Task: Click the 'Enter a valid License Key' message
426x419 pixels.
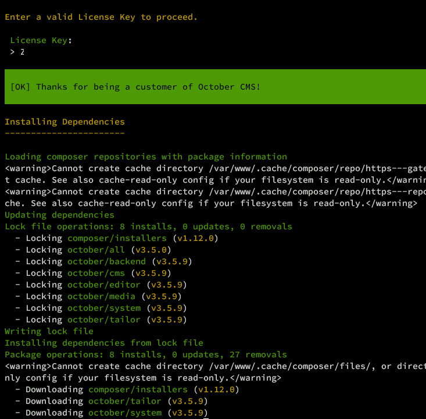Action: 101,17
